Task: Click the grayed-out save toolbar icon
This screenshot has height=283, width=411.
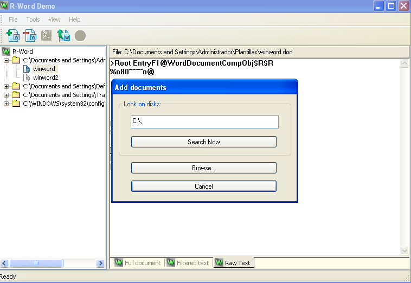Action: click(x=47, y=36)
